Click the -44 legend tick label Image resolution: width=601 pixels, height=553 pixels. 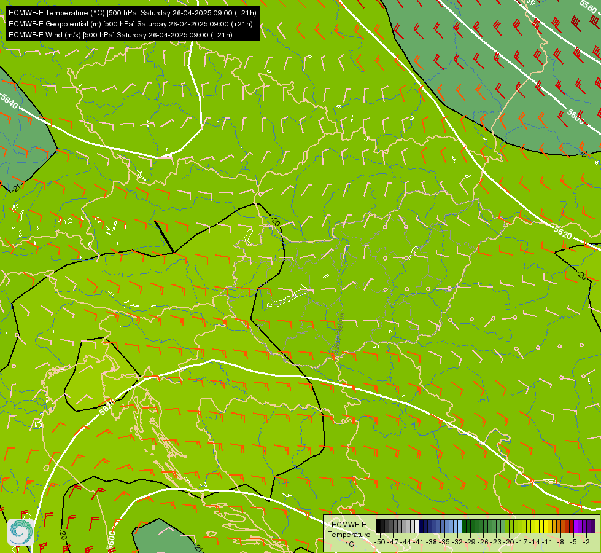pyautogui.click(x=406, y=542)
